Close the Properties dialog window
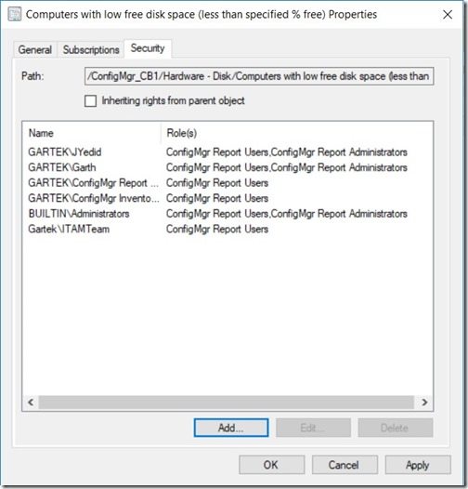This screenshot has width=468, height=489. tap(448, 14)
